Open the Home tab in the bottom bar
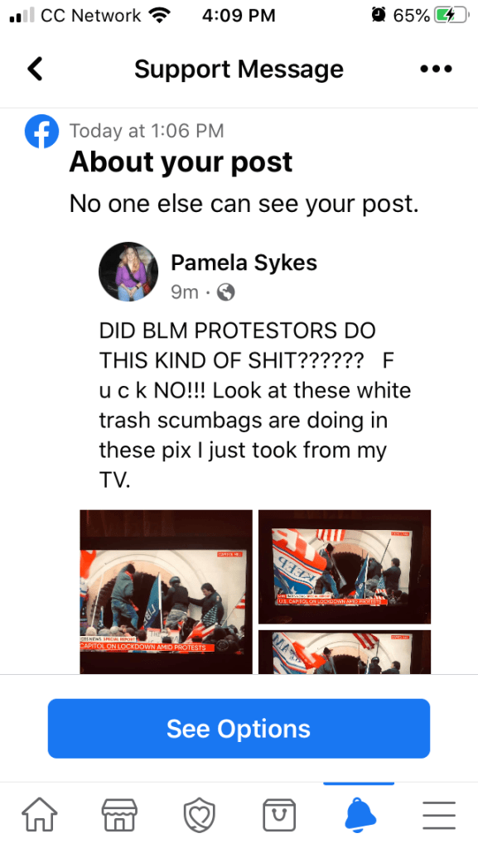Viewport: 478px width, 848px height. pos(40,815)
